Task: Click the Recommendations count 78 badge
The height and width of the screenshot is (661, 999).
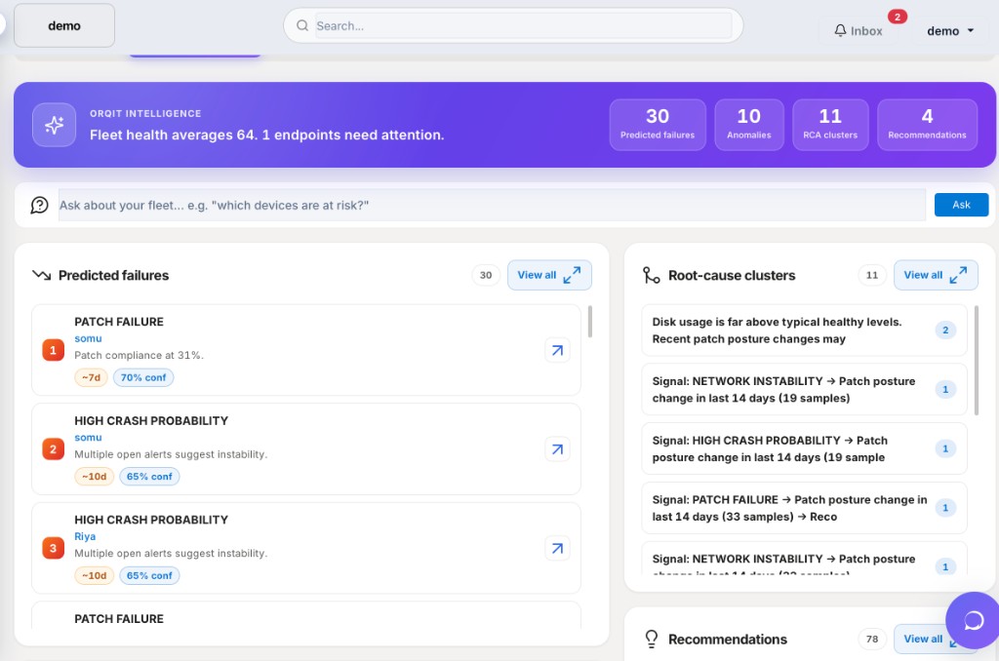Action: (872, 639)
